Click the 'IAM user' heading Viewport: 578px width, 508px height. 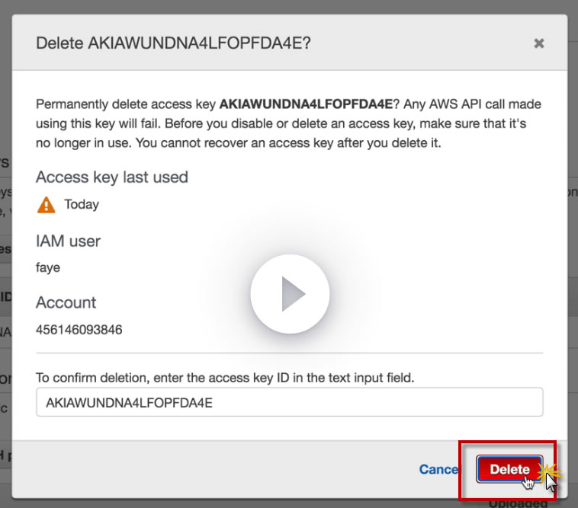click(x=68, y=241)
